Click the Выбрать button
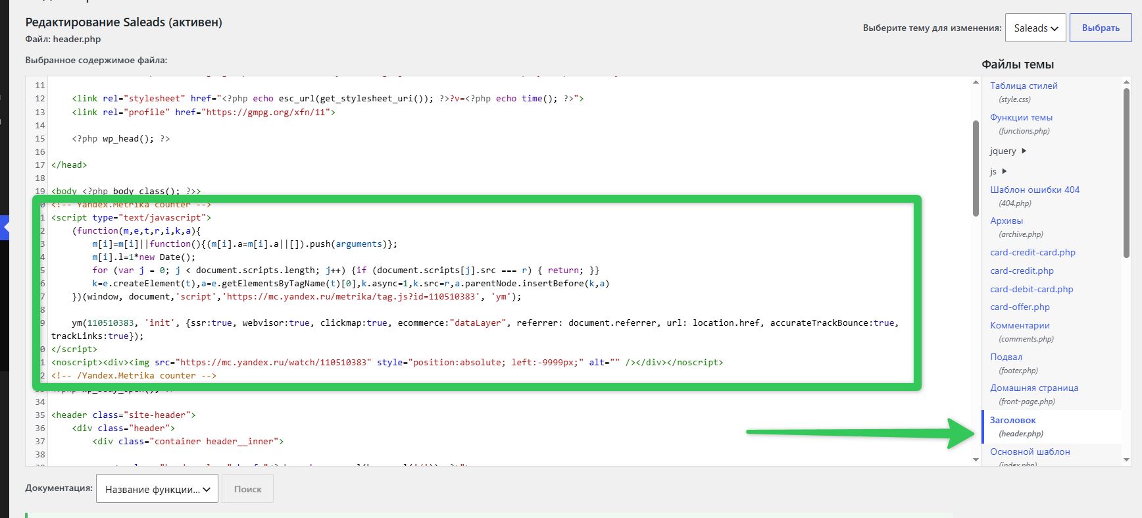 pos(1101,28)
